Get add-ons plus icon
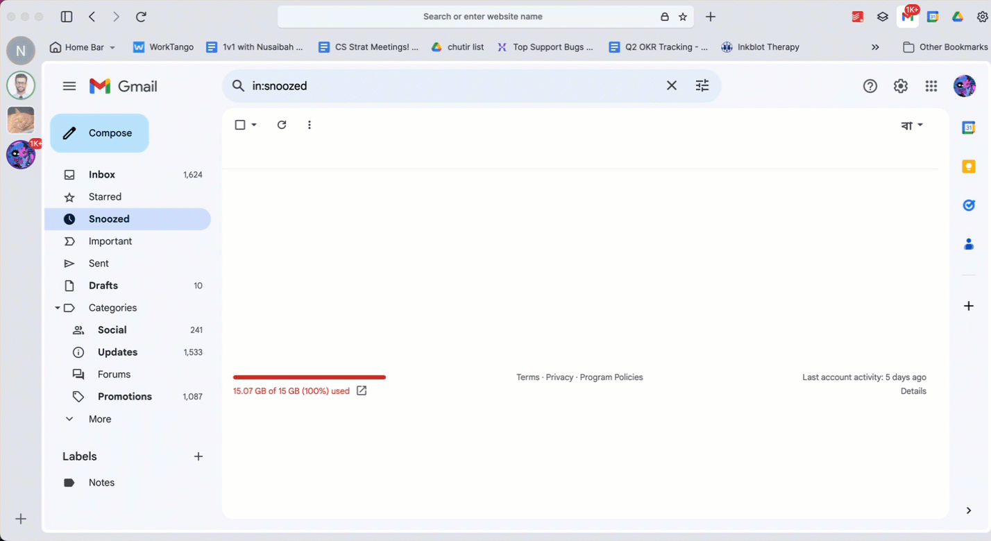 pyautogui.click(x=969, y=306)
